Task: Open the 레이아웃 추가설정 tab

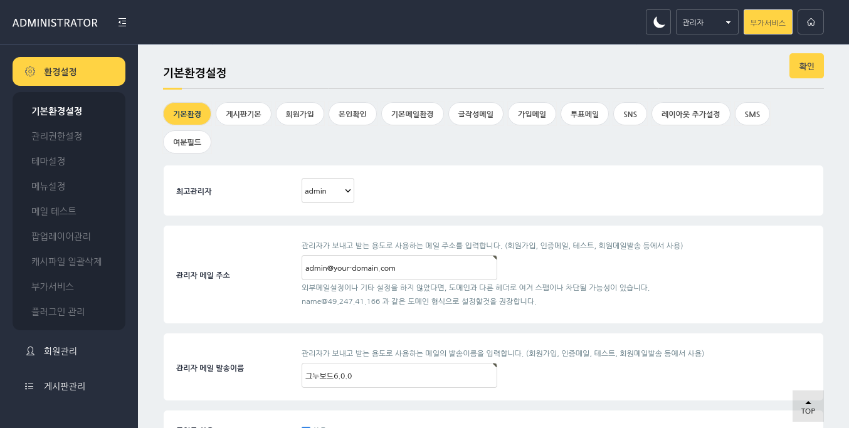Action: pos(690,114)
